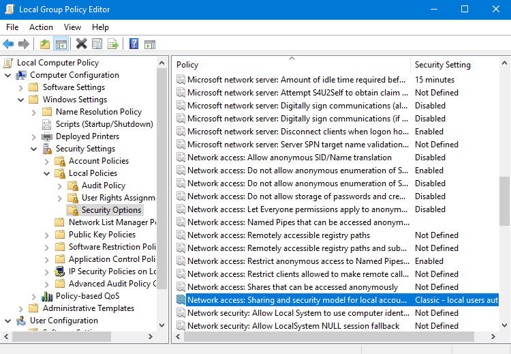
Task: Click the IP Security Policies icon
Action: tap(60, 271)
